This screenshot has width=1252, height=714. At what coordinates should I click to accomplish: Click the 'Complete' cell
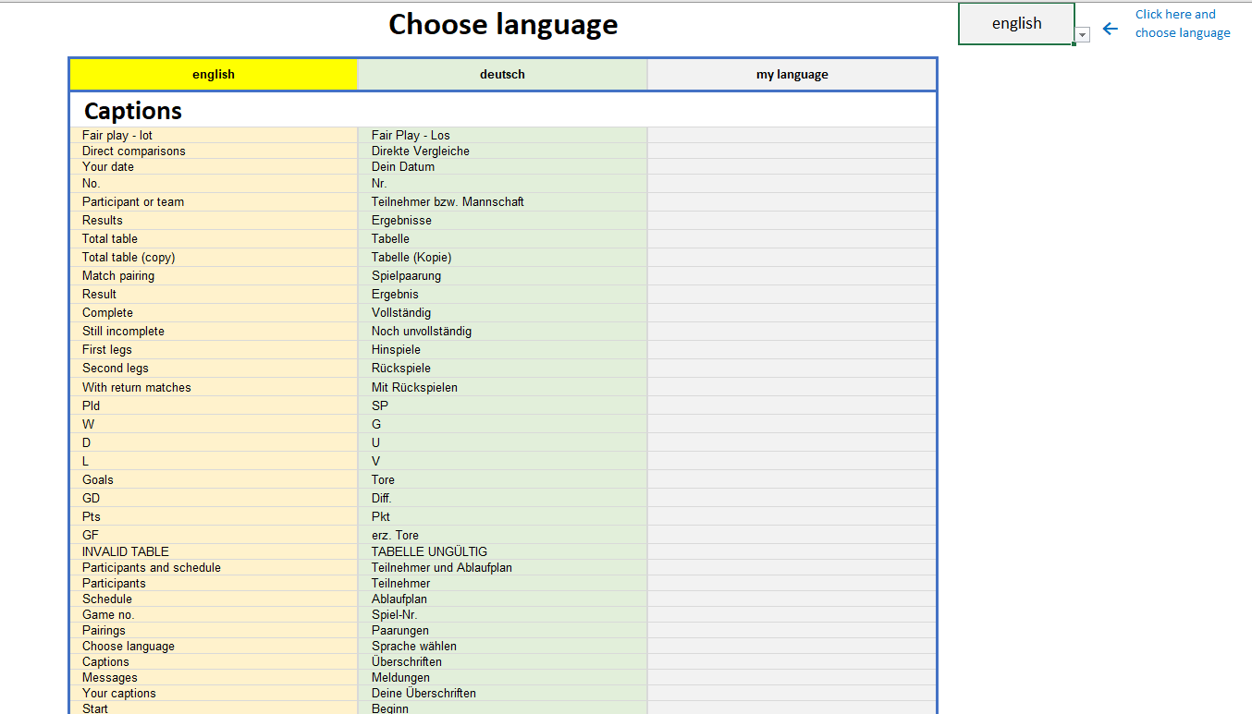coord(214,312)
